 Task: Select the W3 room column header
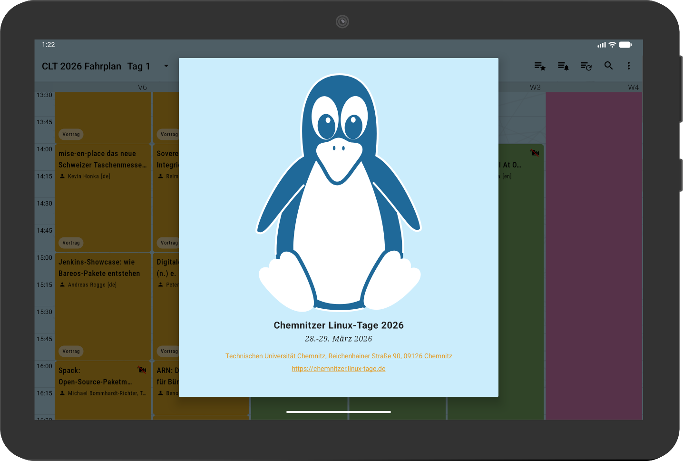point(535,88)
